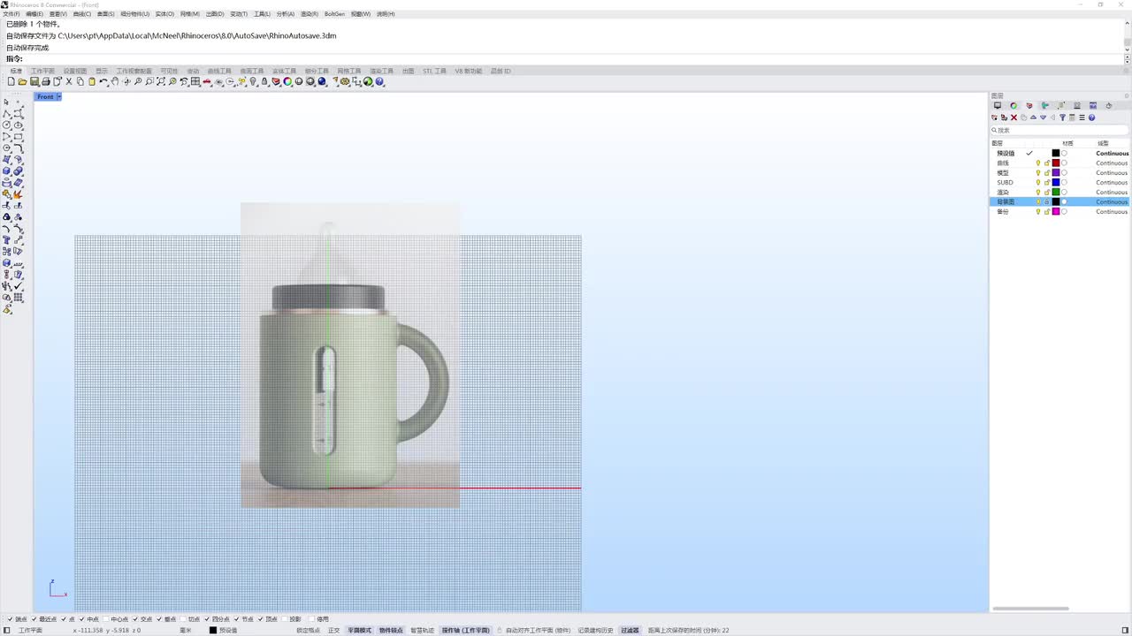Select the 模型 layer row
1132x636 pixels.
[x=1059, y=173]
